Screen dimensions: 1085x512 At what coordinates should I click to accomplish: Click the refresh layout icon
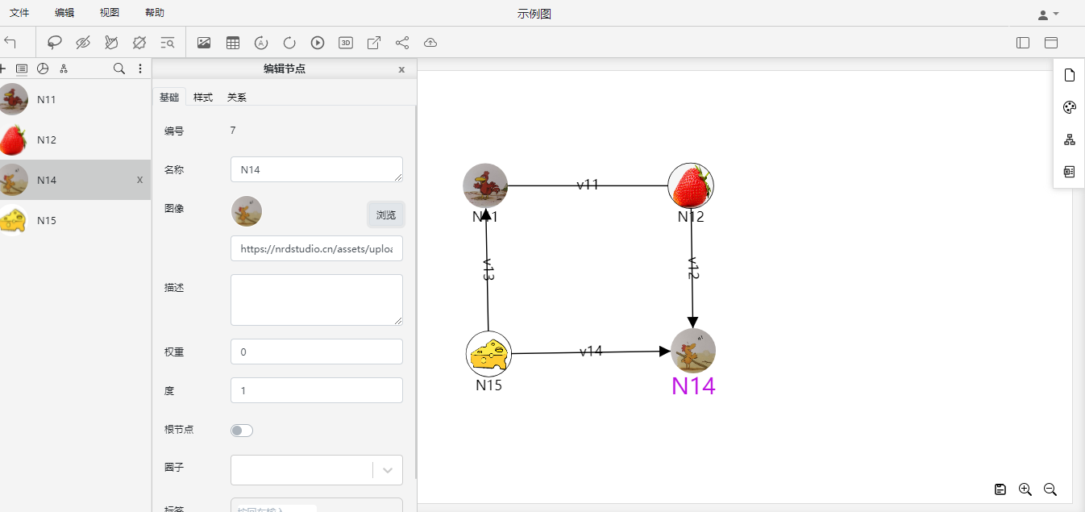(289, 42)
